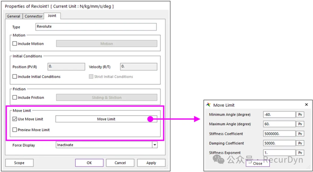Tick the Include Friction checkbox
The width and height of the screenshot is (313, 172).
click(x=15, y=98)
